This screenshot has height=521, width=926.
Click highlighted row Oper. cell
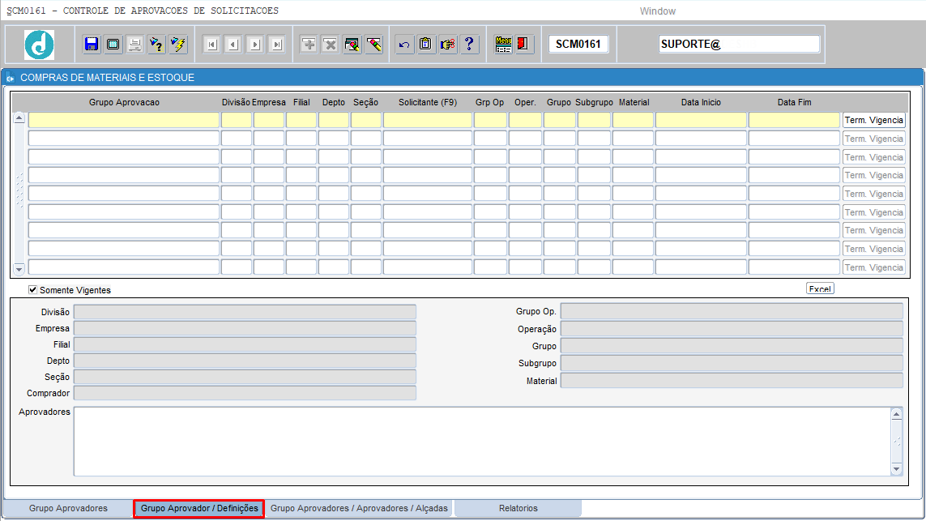[525, 121]
